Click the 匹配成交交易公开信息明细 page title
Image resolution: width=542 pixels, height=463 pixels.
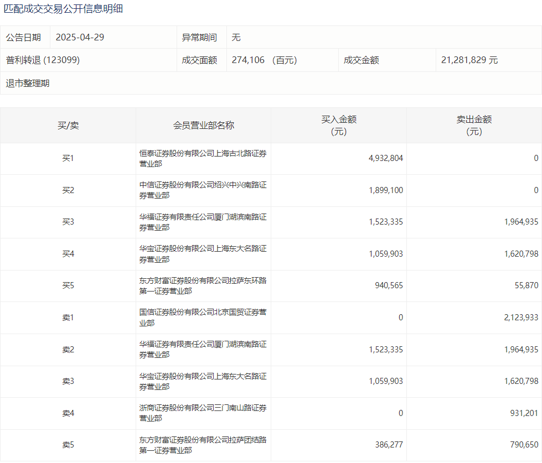point(64,9)
